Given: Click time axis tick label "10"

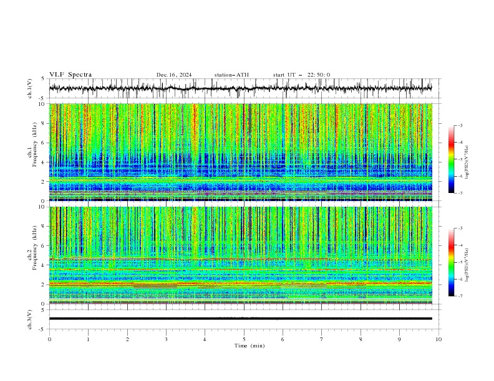Looking at the screenshot, I should point(438,339).
